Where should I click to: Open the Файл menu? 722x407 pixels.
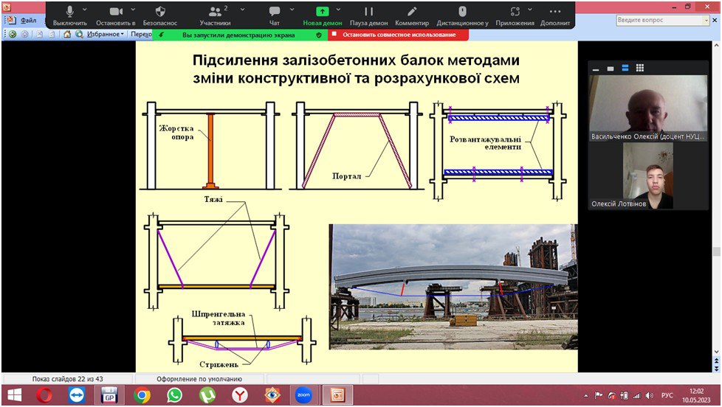pos(28,20)
